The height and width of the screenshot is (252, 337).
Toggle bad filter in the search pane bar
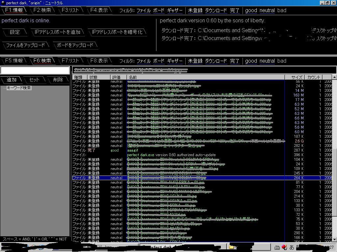(282, 61)
